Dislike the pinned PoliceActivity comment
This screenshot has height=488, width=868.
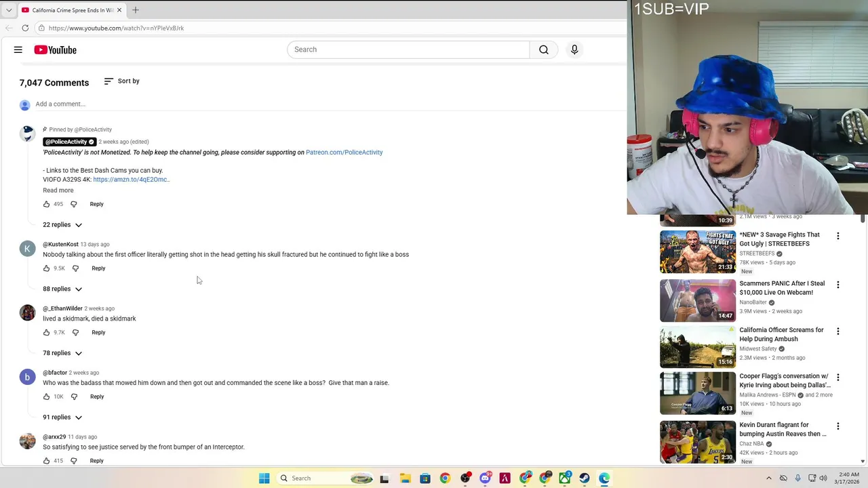[74, 204]
